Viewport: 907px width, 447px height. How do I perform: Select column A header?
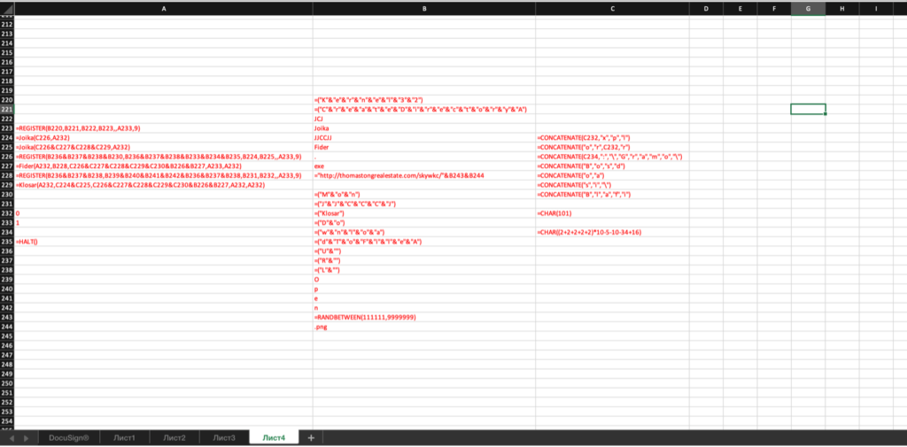(163, 8)
